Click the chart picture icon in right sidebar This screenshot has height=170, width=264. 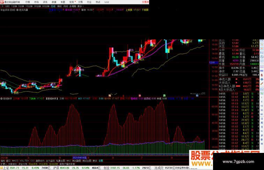[262, 53]
